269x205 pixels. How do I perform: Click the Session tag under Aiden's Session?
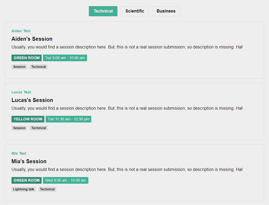[x=19, y=67]
